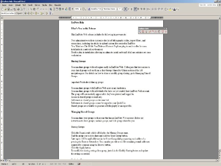Increase the paragraph indent
The height and width of the screenshot is (166, 221).
pos(162,9)
